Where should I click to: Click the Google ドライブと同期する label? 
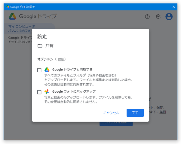point(72,70)
